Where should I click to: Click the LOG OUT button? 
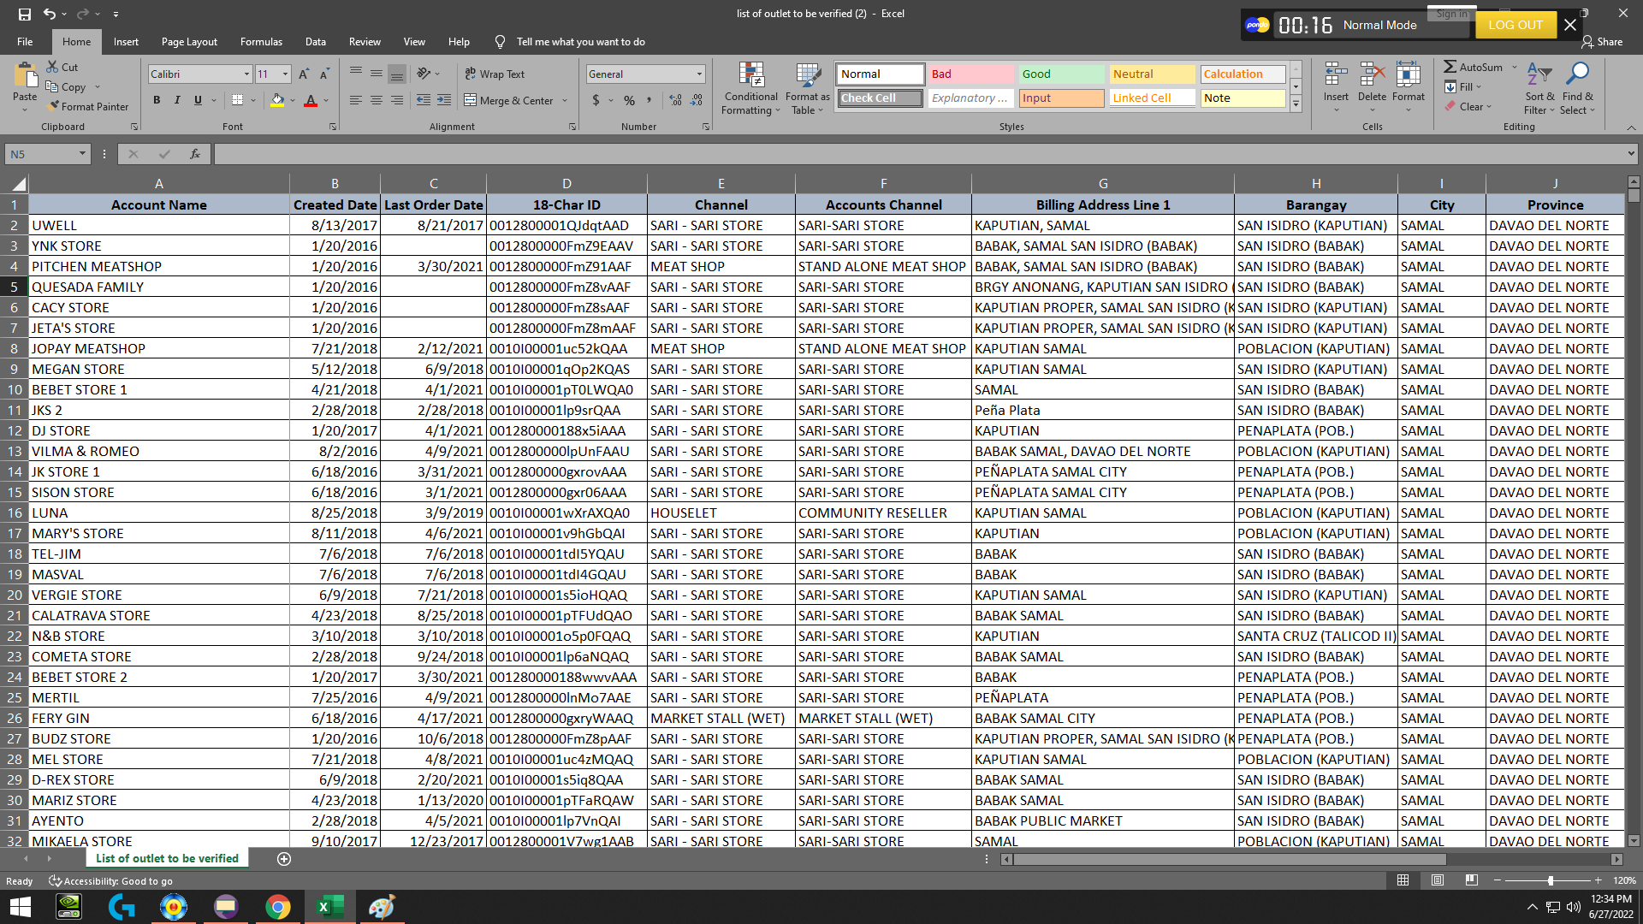(1515, 25)
